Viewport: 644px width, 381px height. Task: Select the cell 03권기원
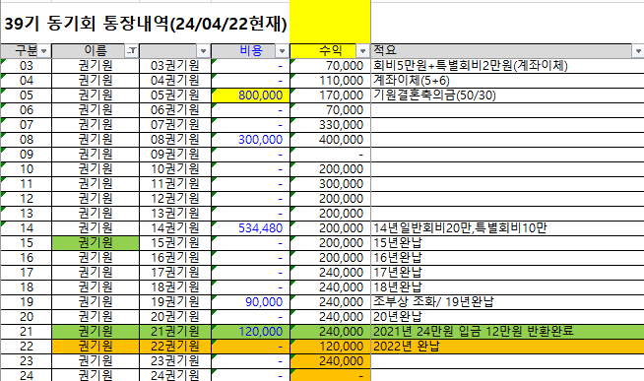point(175,66)
